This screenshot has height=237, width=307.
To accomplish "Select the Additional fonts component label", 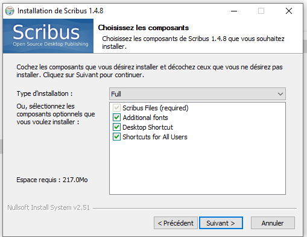I will pos(145,118).
